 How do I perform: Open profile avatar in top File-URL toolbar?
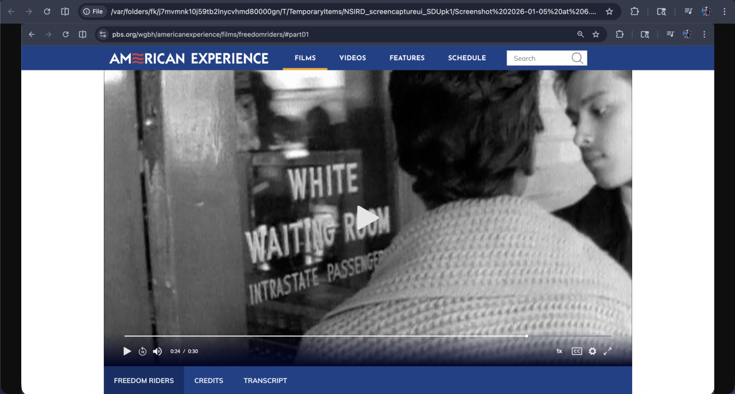706,11
